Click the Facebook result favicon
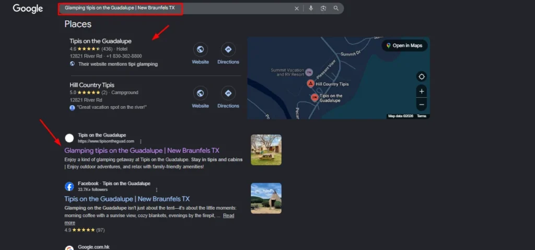 (x=69, y=187)
